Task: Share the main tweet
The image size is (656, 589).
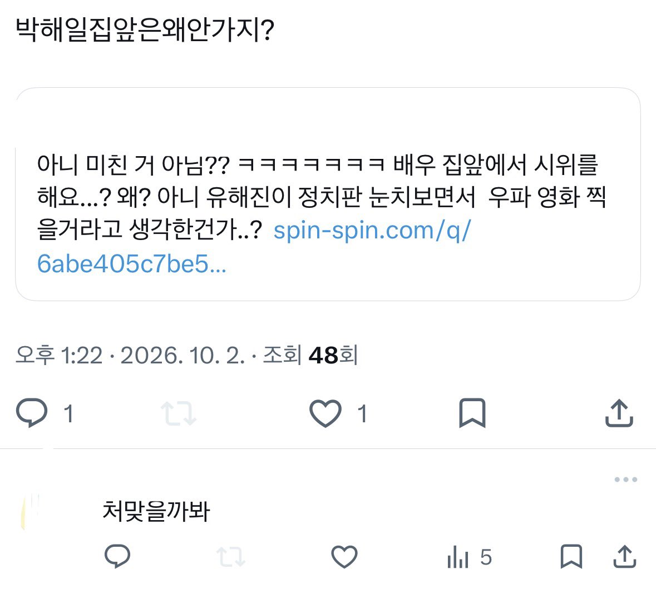Action: click(619, 413)
